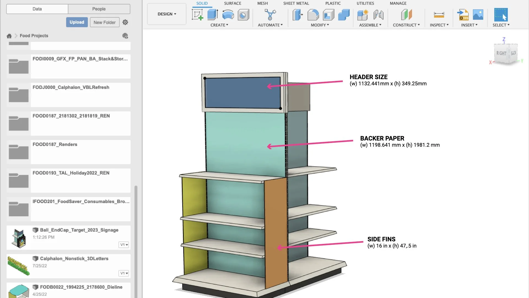Image resolution: width=529 pixels, height=298 pixels.
Task: Open version dropdown for Ball_EndCap_Target_2023_Signage
Action: click(124, 245)
